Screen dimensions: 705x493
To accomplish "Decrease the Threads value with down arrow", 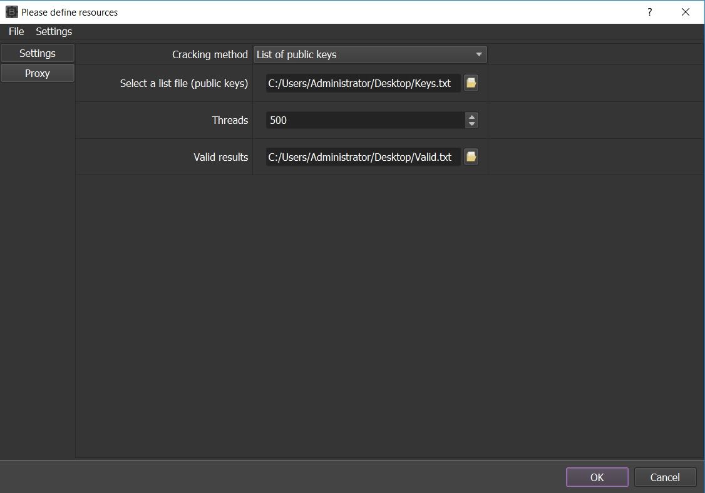I will coord(471,124).
